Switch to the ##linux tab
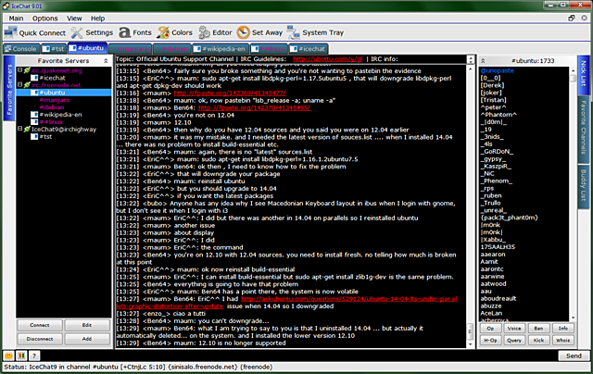Image resolution: width=593 pixels, height=374 pixels. tap(269, 49)
